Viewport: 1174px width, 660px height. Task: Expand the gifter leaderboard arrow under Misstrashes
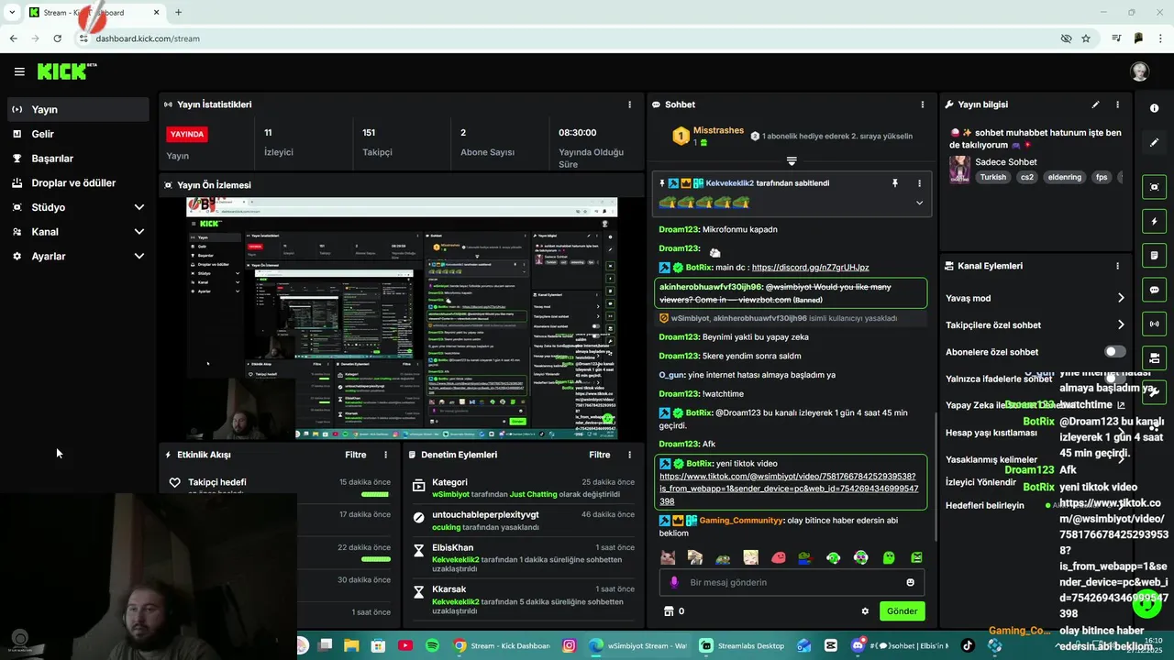tap(792, 160)
